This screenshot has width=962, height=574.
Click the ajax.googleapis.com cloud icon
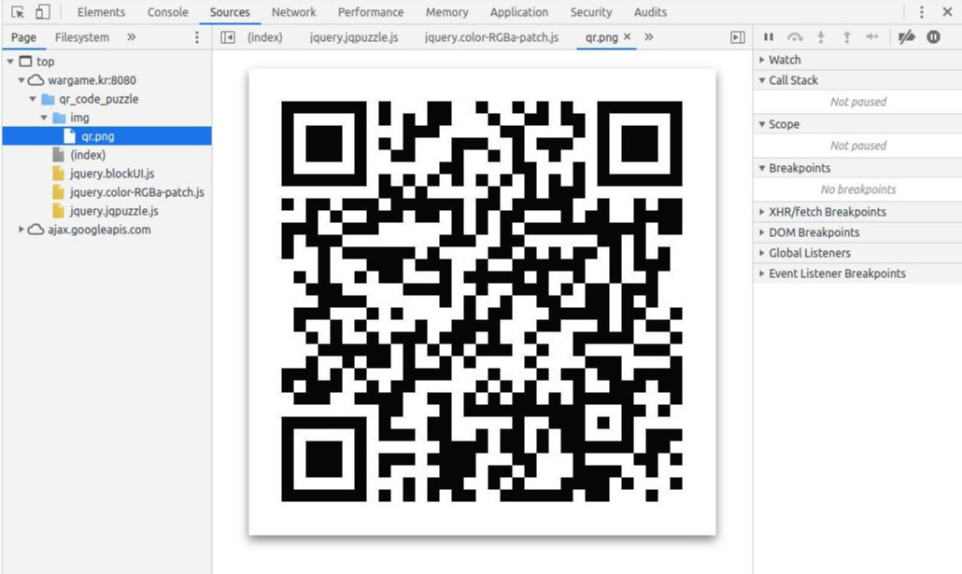(x=36, y=230)
